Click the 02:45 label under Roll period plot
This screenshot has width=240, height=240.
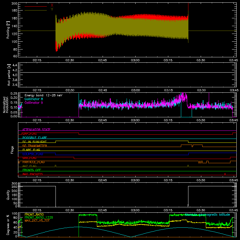tap(103, 90)
